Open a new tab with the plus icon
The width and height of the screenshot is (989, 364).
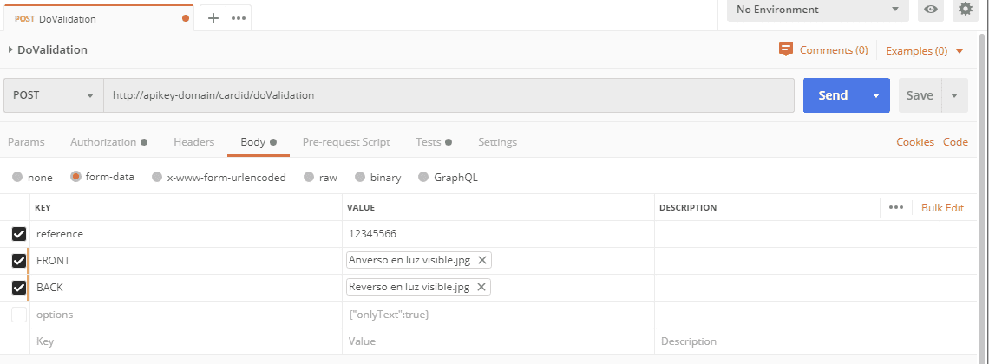213,18
